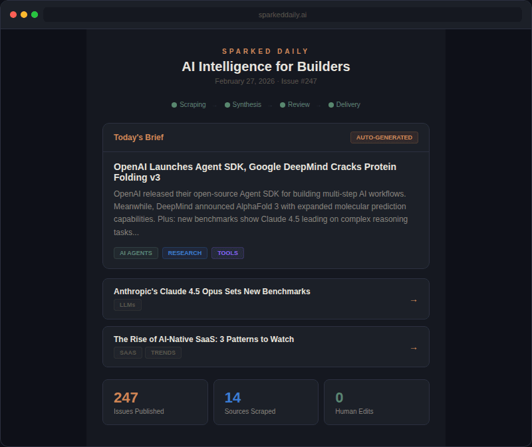This screenshot has width=532, height=447.
Task: Click the Today's Brief heading
Action: tap(138, 137)
